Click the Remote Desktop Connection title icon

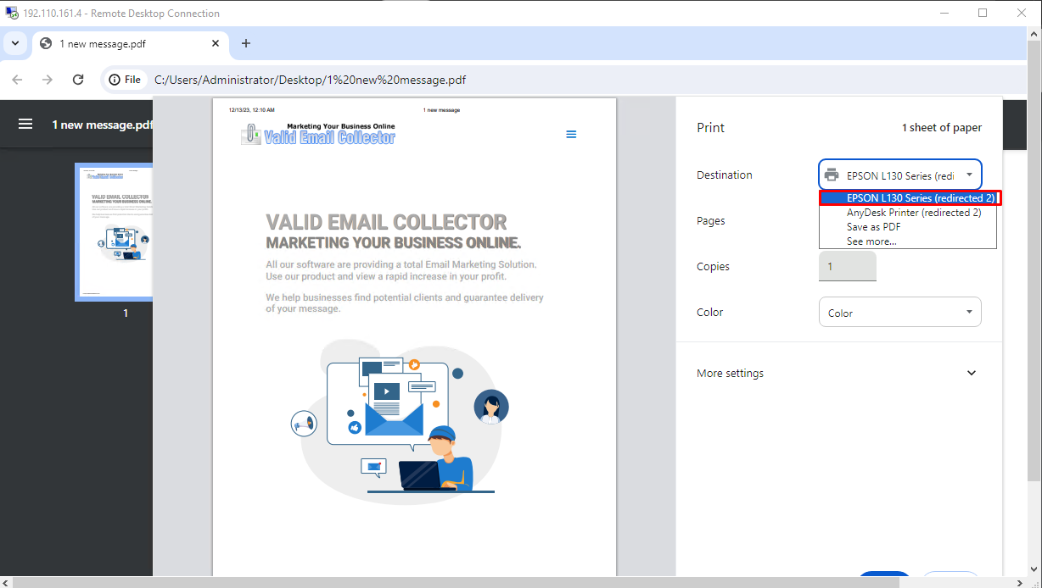[x=12, y=14]
